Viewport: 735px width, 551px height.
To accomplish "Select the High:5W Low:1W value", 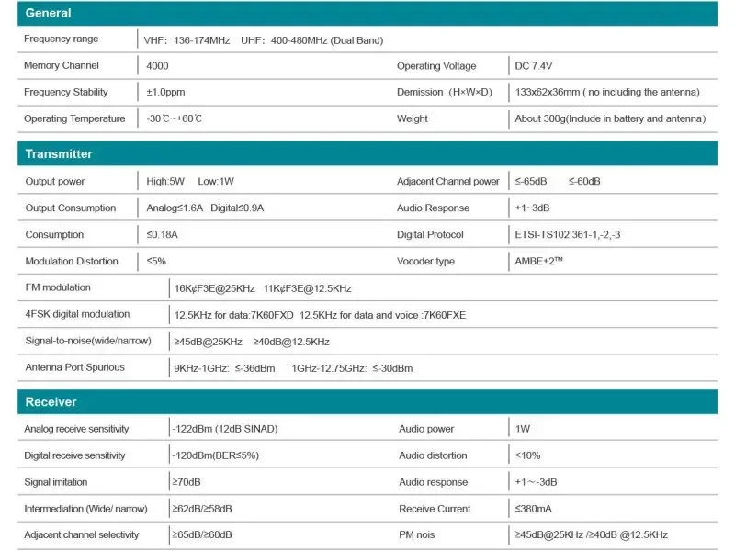I will pyautogui.click(x=190, y=181).
